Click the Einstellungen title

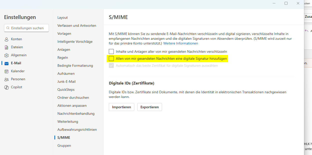20,17
